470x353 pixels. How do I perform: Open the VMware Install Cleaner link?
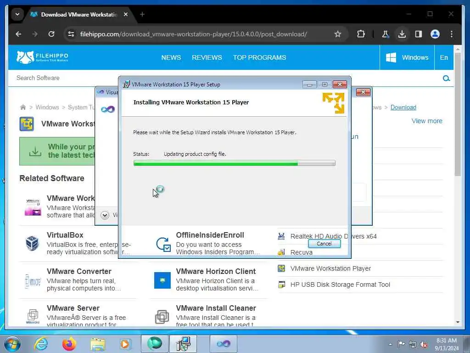pos(216,308)
